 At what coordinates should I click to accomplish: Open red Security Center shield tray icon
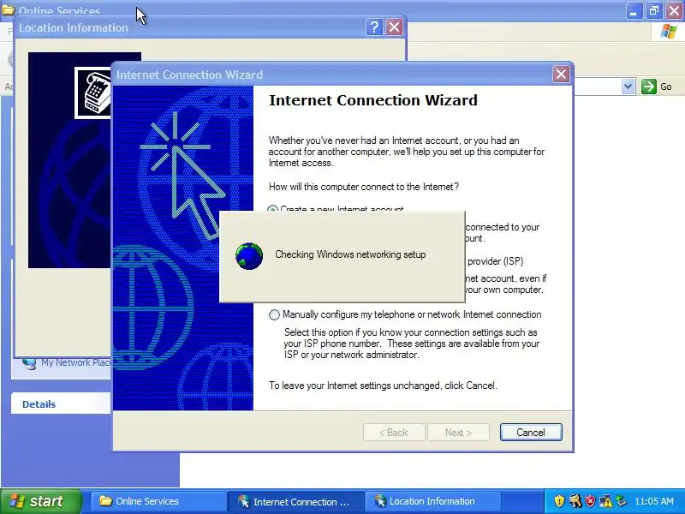[590, 501]
